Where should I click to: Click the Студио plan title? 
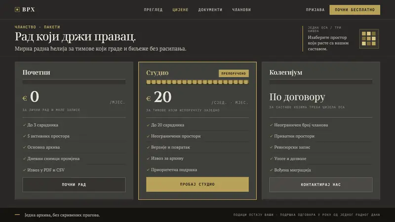click(158, 73)
